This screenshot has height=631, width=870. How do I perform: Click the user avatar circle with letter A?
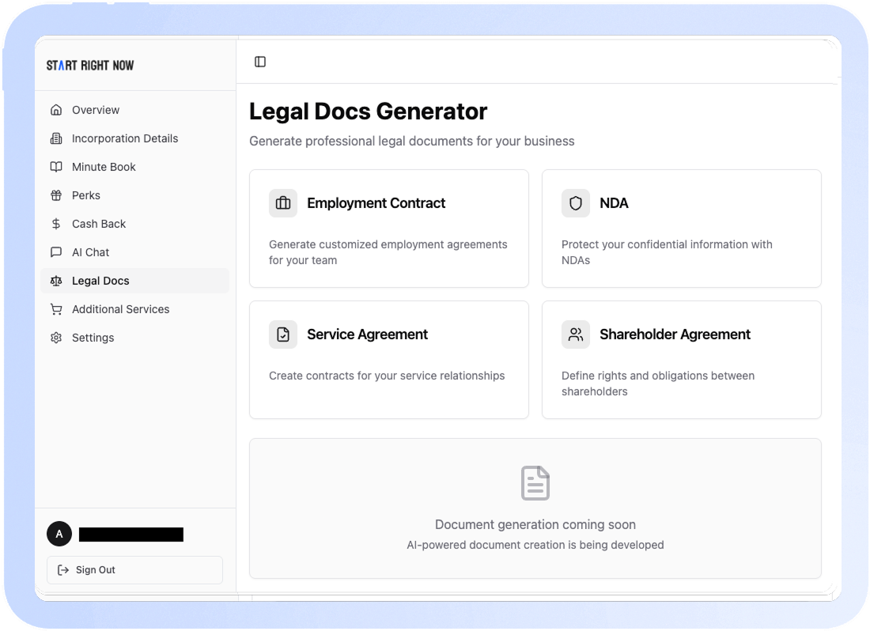[59, 534]
